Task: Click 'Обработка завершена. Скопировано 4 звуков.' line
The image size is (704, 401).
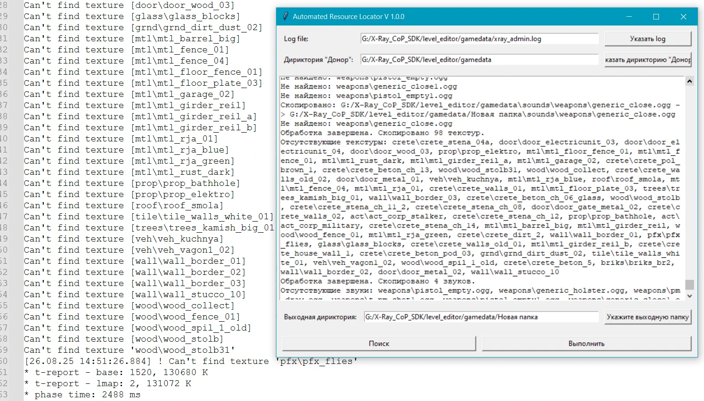Action: [x=378, y=281]
